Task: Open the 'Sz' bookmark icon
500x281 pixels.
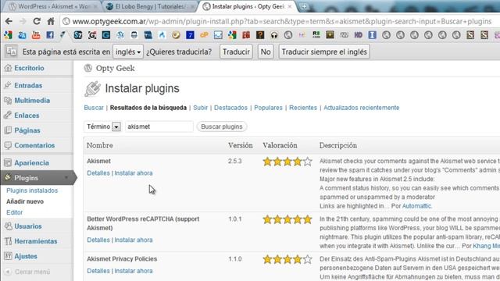Action: click(x=78, y=35)
